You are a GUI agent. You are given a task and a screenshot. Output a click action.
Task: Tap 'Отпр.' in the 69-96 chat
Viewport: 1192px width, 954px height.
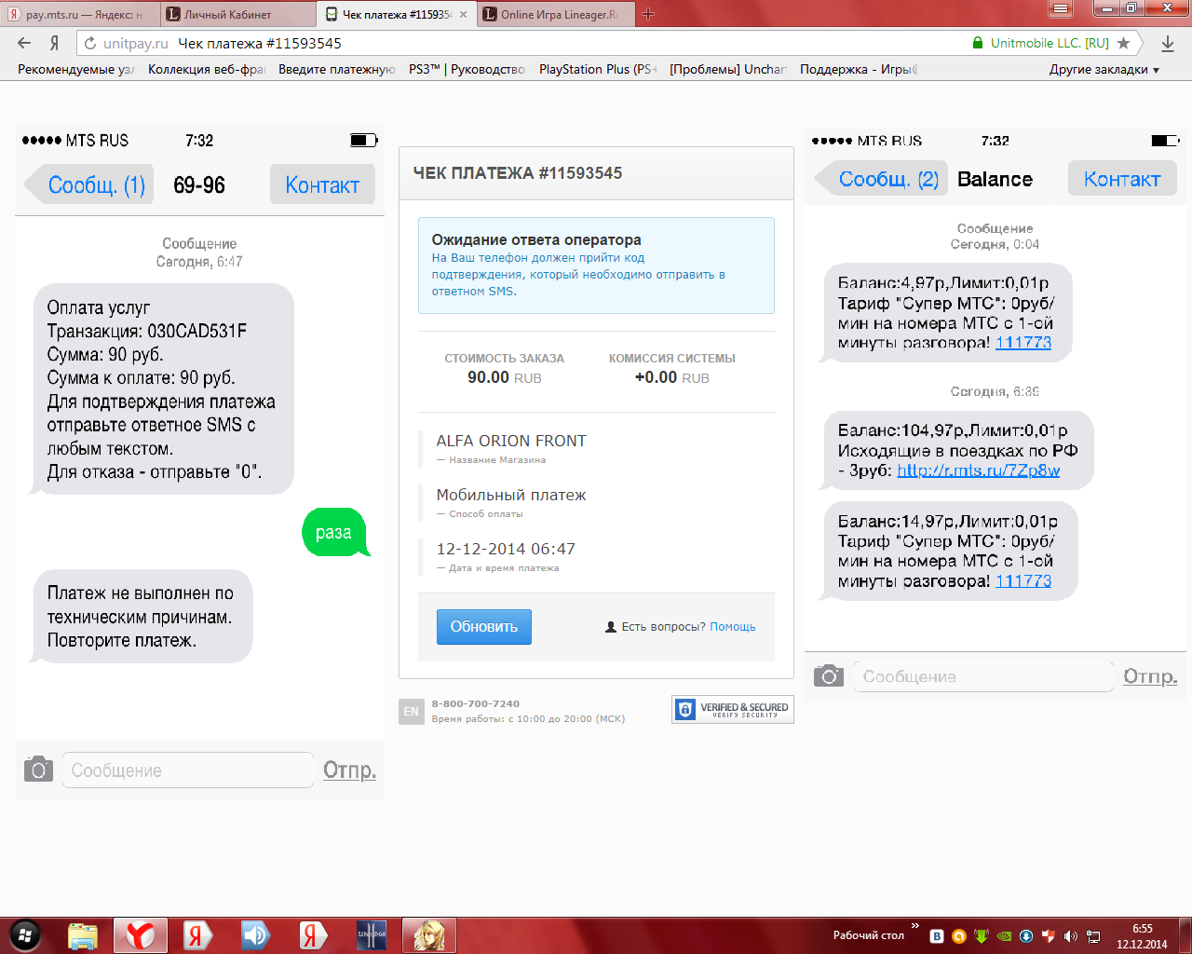point(349,770)
